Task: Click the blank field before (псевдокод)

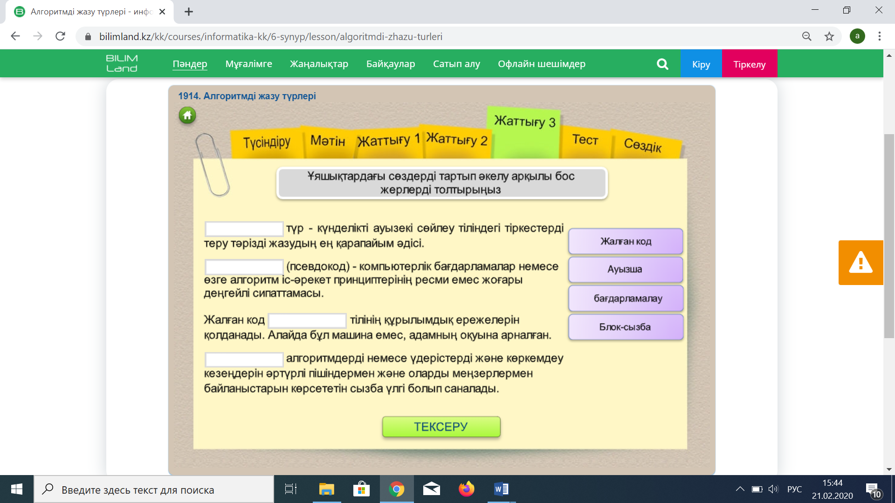Action: [x=244, y=267]
